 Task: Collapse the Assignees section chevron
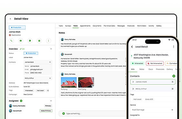coord(51,101)
